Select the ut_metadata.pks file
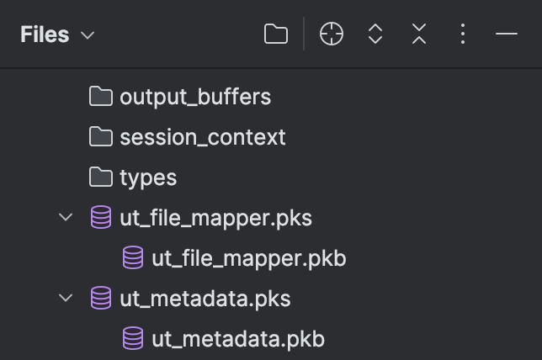Image resolution: width=542 pixels, height=360 pixels. tap(191, 298)
